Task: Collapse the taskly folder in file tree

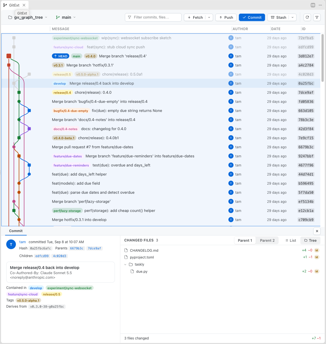Action: click(x=125, y=264)
